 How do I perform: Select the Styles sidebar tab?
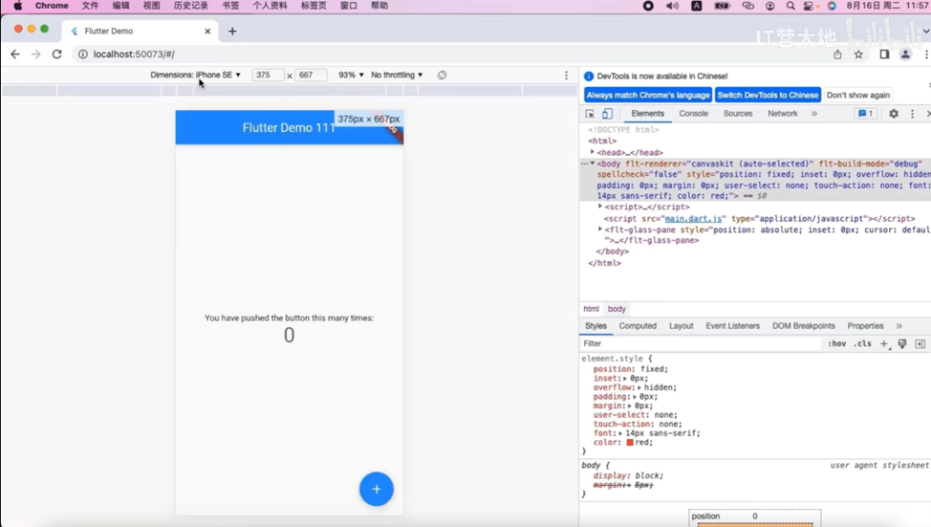(595, 326)
